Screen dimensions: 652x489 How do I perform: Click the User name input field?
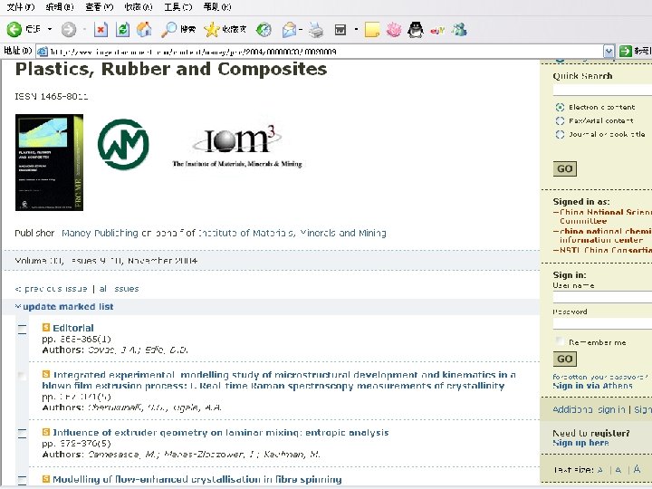pyautogui.click(x=602, y=297)
